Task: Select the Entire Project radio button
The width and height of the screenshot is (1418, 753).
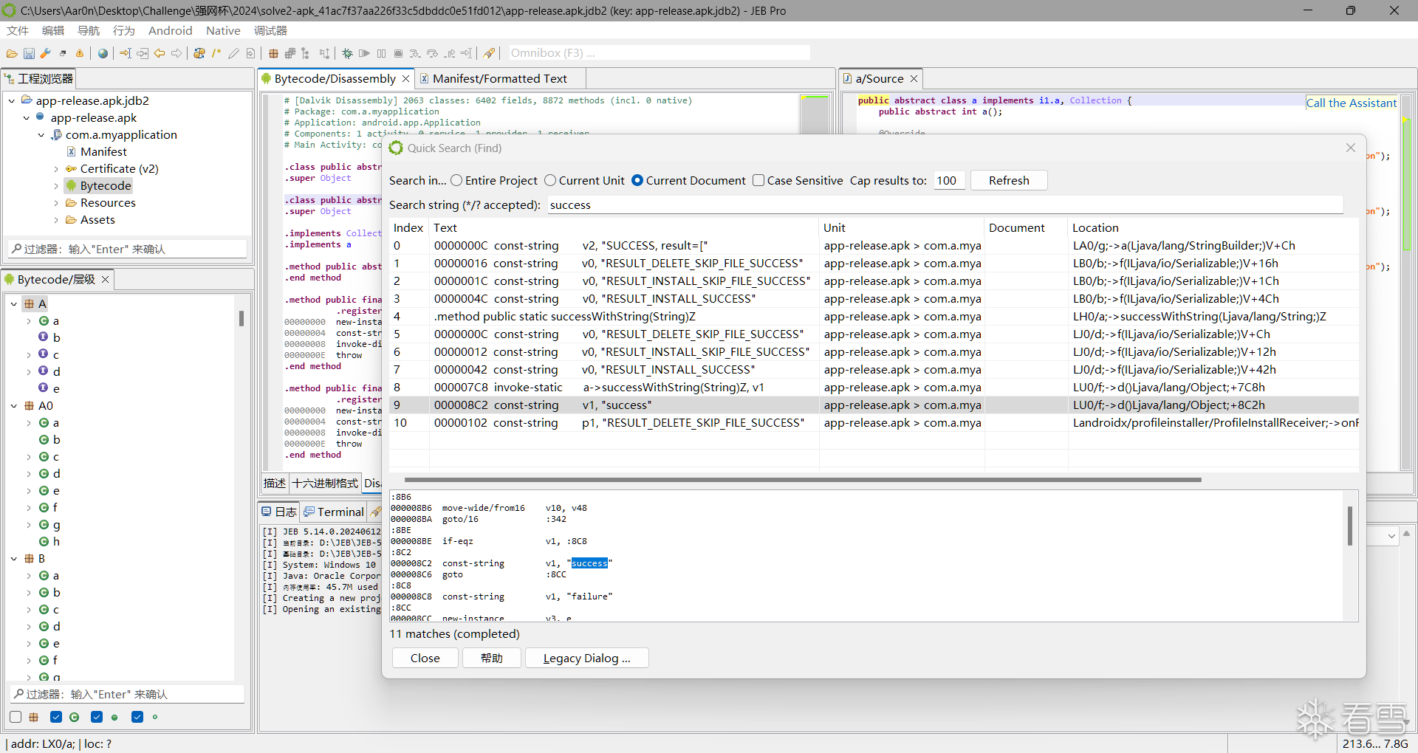Action: click(456, 181)
